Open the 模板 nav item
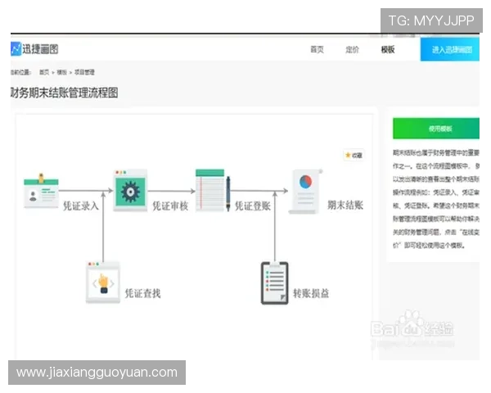The image size is (491, 393). (388, 49)
